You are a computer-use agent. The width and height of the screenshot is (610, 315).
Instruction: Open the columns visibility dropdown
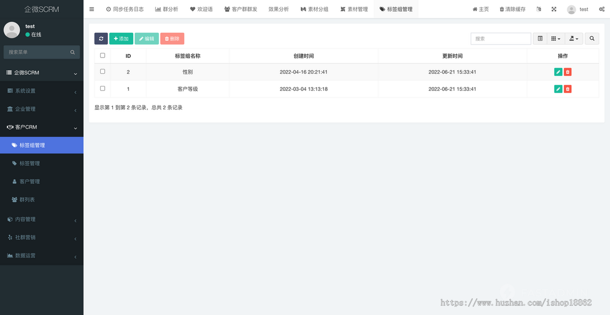pyautogui.click(x=555, y=38)
